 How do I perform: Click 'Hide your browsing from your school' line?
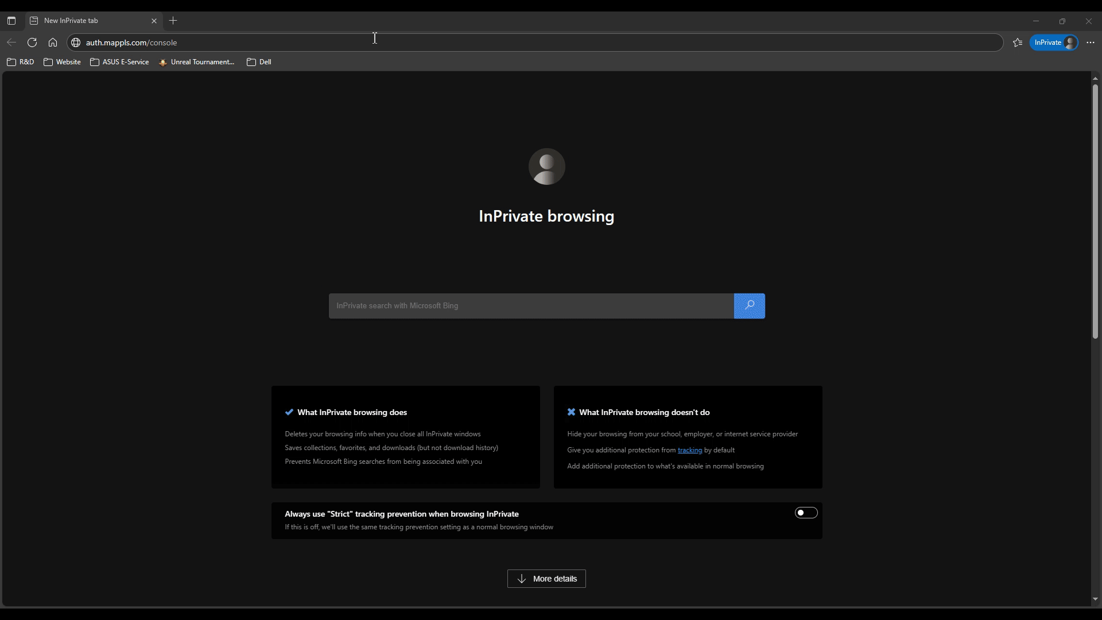pos(682,434)
